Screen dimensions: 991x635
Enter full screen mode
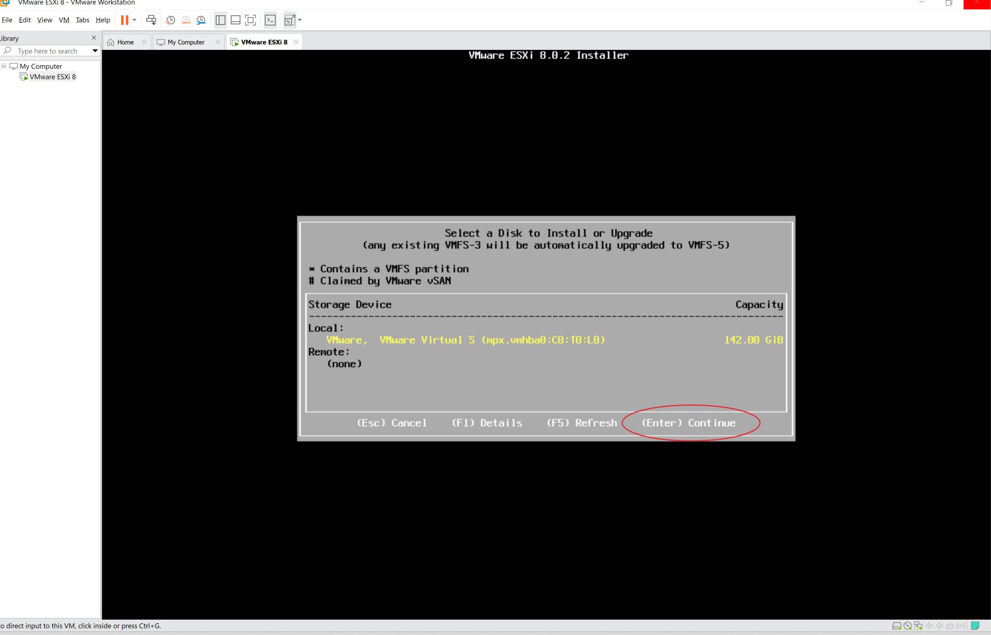pos(251,20)
